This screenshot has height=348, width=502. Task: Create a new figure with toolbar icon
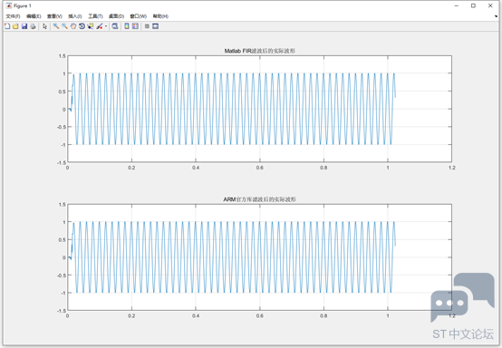point(7,26)
